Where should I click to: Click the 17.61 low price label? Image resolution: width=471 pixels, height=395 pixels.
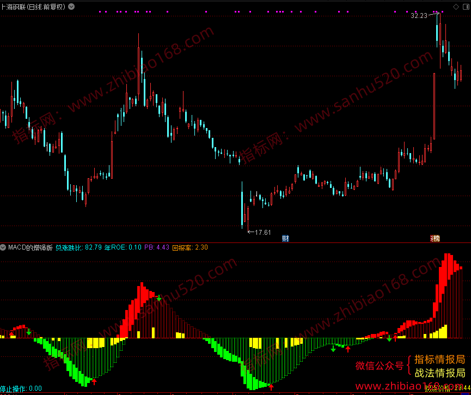[263, 233]
